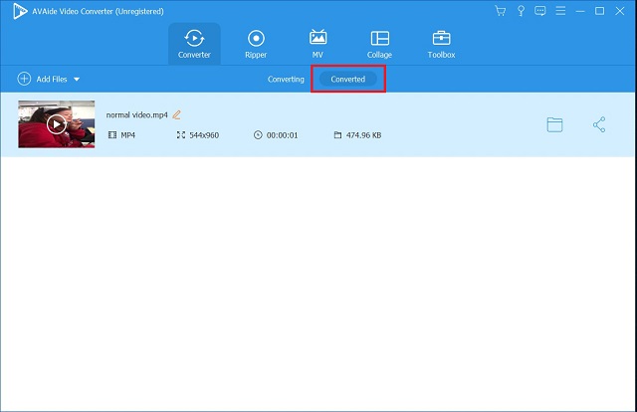
Task: Show the Converting list
Action: click(x=286, y=80)
